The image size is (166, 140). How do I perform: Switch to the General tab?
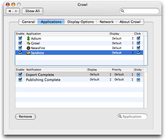tap(28, 22)
